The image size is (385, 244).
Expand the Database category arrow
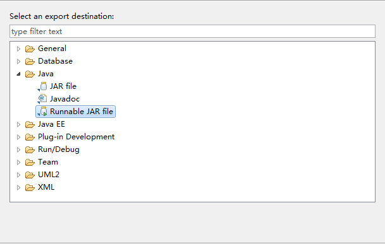click(19, 61)
